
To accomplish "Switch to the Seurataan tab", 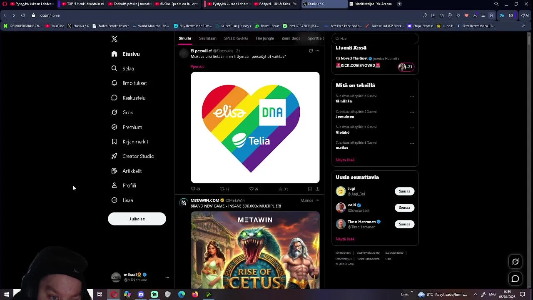I will coord(208,38).
